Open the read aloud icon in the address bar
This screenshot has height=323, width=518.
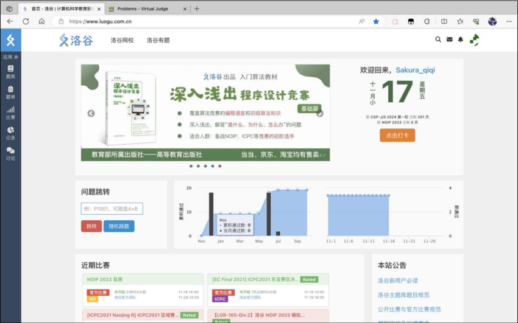click(x=362, y=21)
